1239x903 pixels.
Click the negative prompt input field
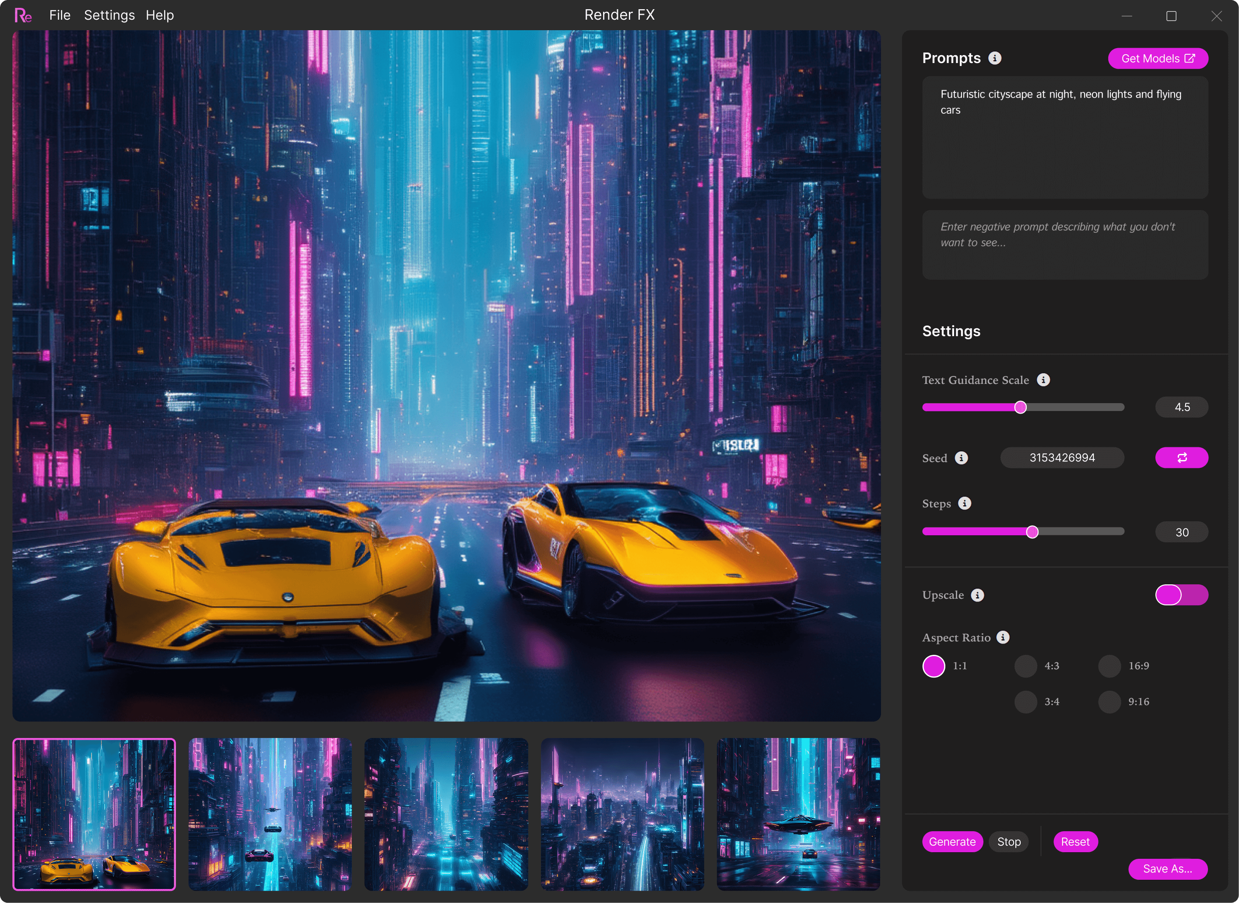[x=1065, y=244]
